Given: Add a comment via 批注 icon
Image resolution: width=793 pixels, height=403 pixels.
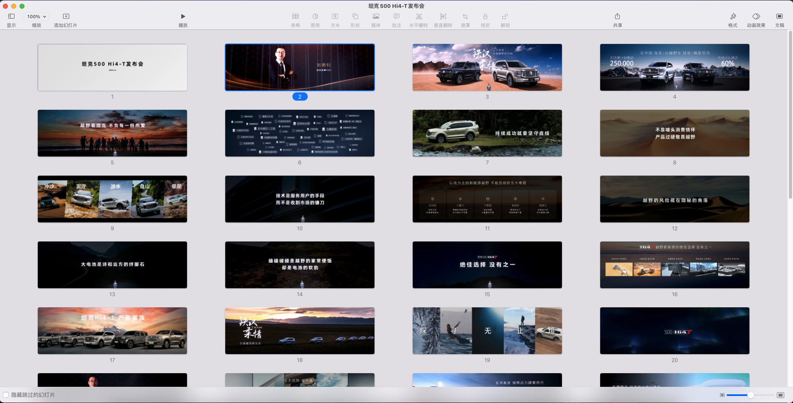Looking at the screenshot, I should [396, 17].
